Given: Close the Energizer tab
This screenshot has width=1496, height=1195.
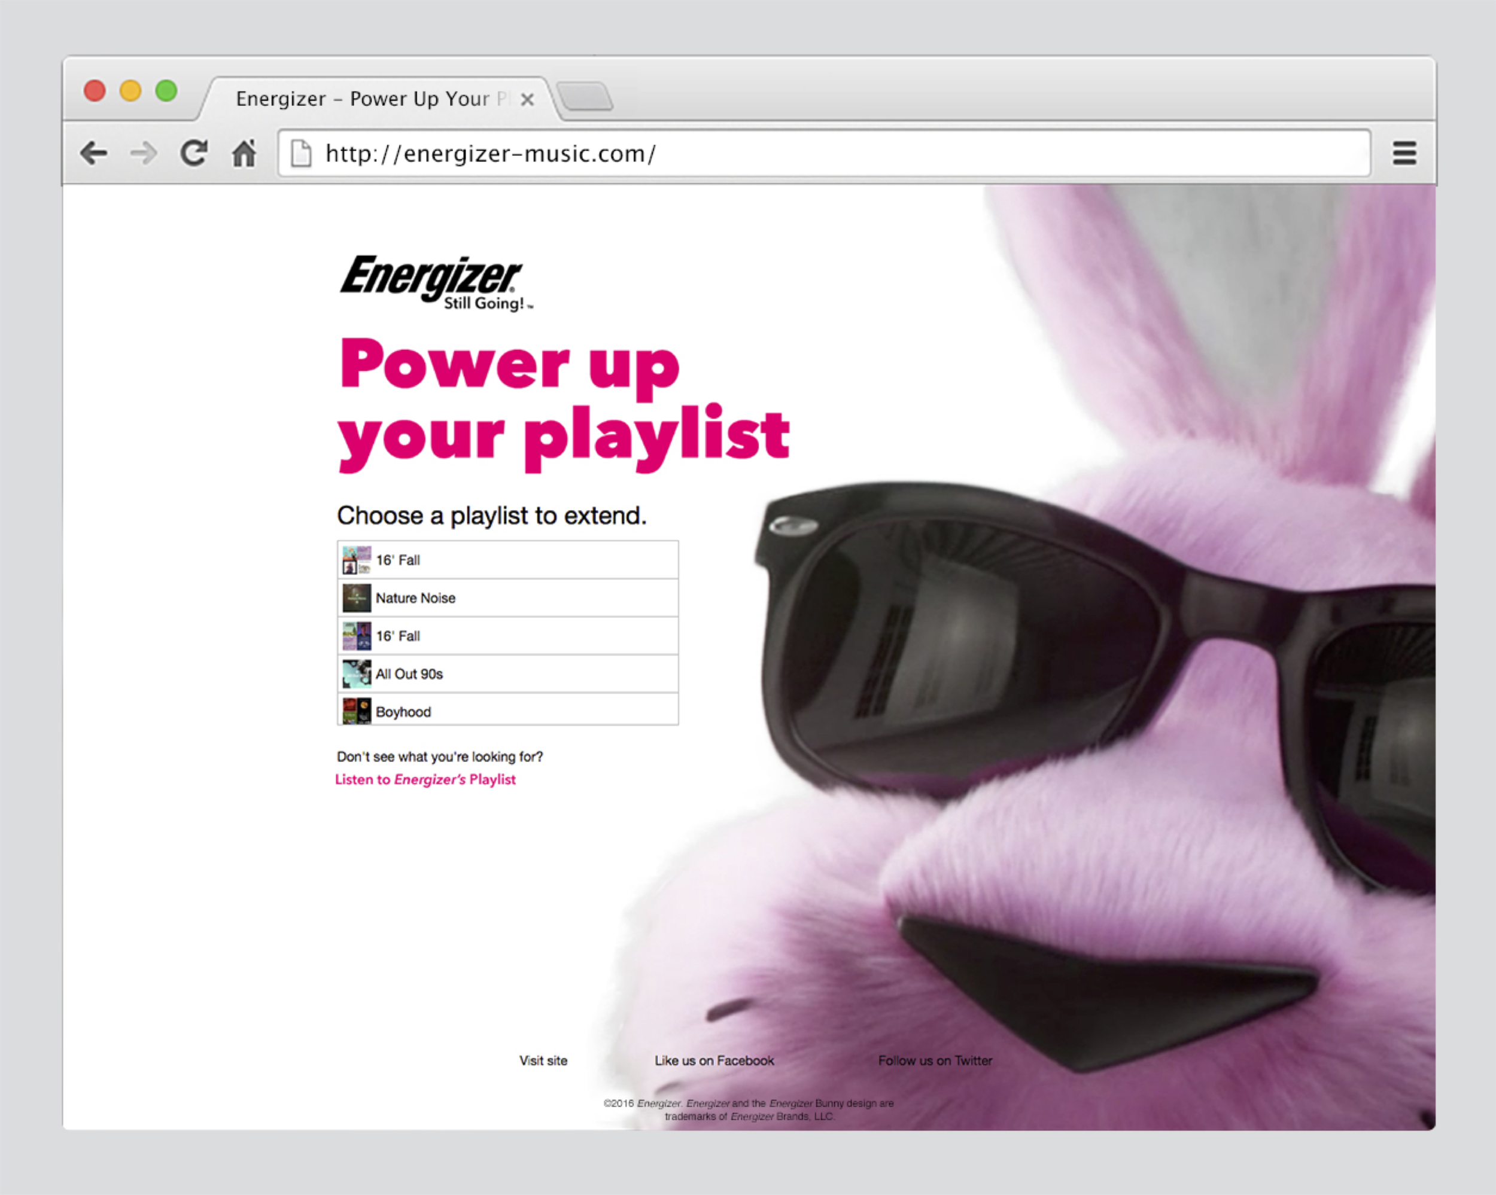Looking at the screenshot, I should [527, 100].
